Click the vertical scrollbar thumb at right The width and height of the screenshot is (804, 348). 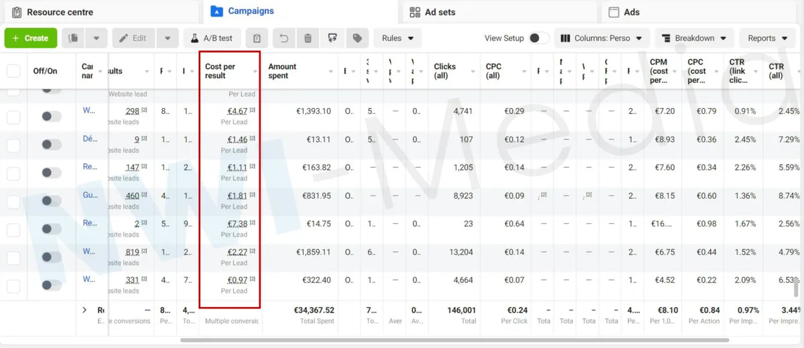(796, 288)
